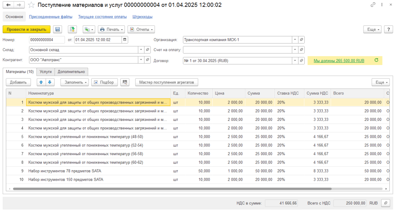
Task: Click the save document floppy disk icon
Action: (x=58, y=29)
